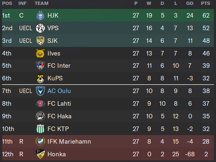216x162 pixels.
Task: Select the IFK Mariehamn team name
Action: 69,142
